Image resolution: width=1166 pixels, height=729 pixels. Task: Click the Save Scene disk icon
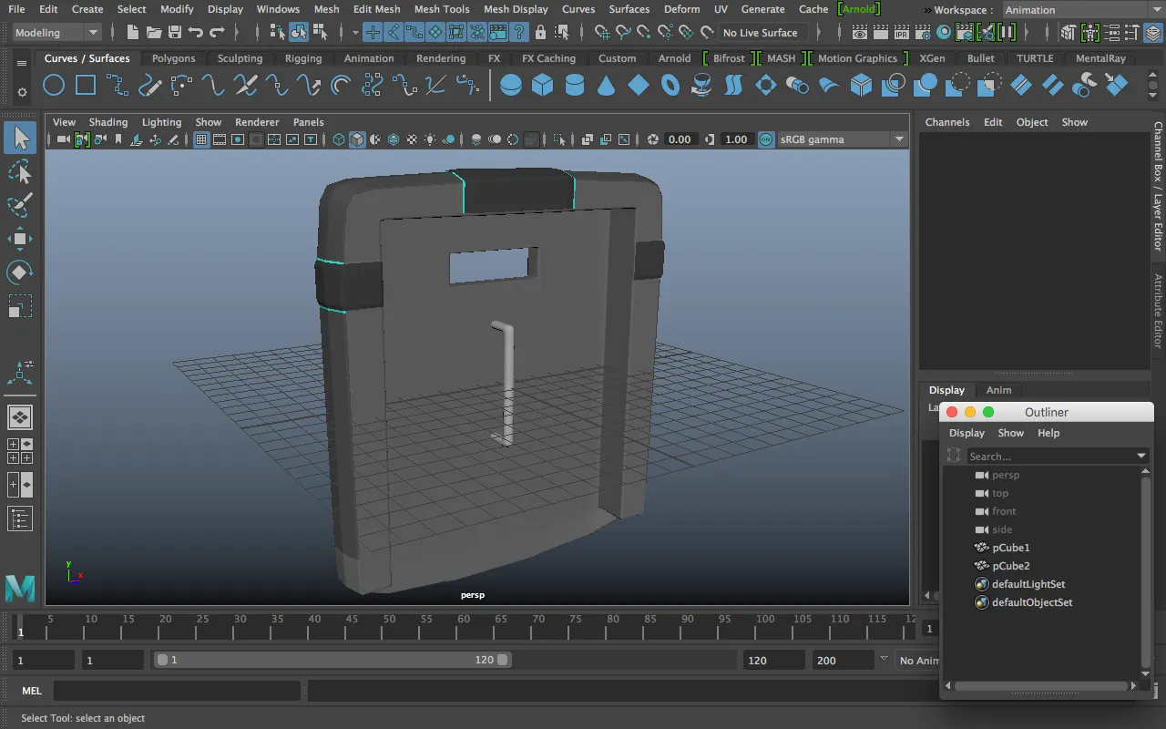tap(174, 33)
